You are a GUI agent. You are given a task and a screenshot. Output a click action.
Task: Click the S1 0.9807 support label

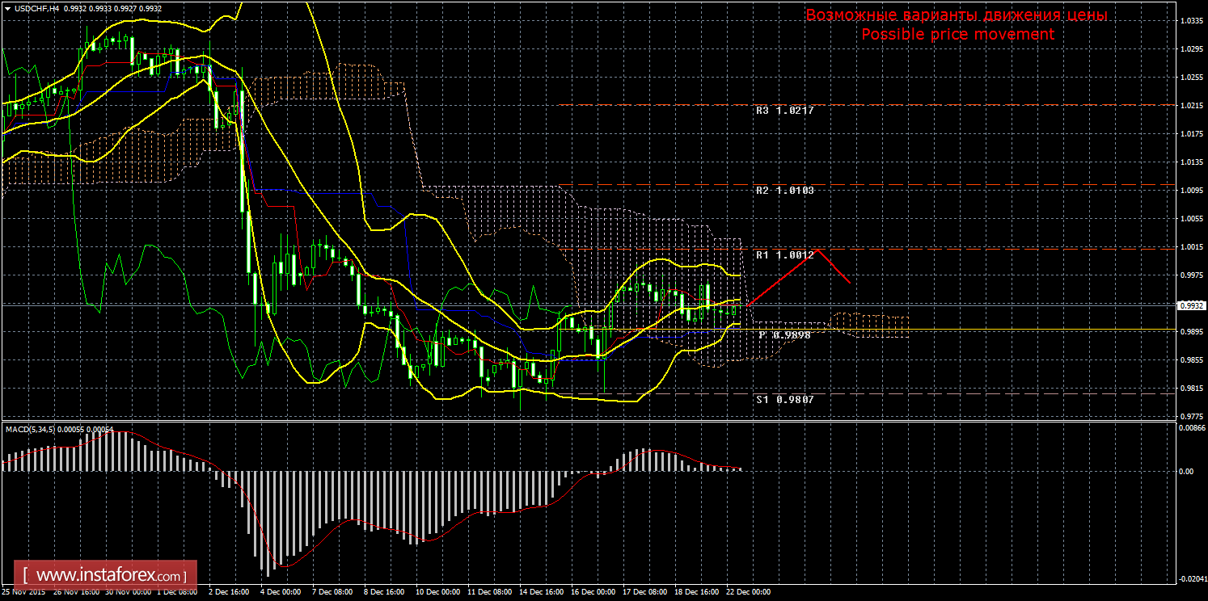(784, 399)
